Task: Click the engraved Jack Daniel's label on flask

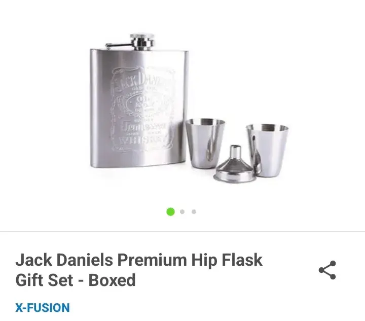Action: [x=142, y=110]
